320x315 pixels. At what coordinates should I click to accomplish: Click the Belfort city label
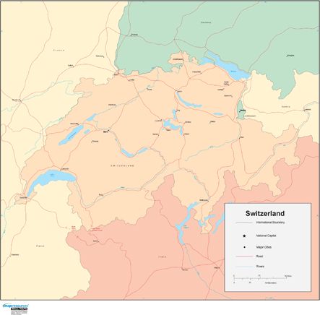(x=70, y=65)
